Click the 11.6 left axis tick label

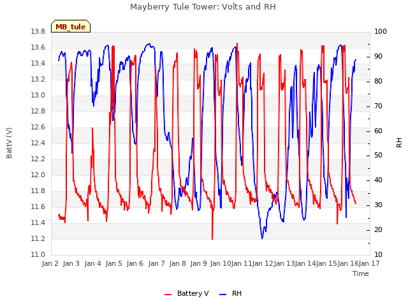38,207
